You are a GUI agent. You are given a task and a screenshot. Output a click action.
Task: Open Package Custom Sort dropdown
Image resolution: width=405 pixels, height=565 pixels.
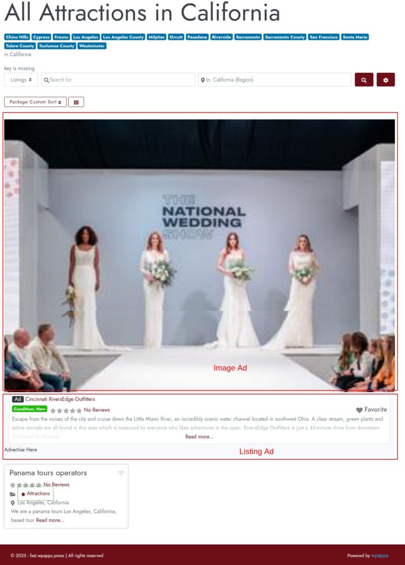[x=35, y=102]
